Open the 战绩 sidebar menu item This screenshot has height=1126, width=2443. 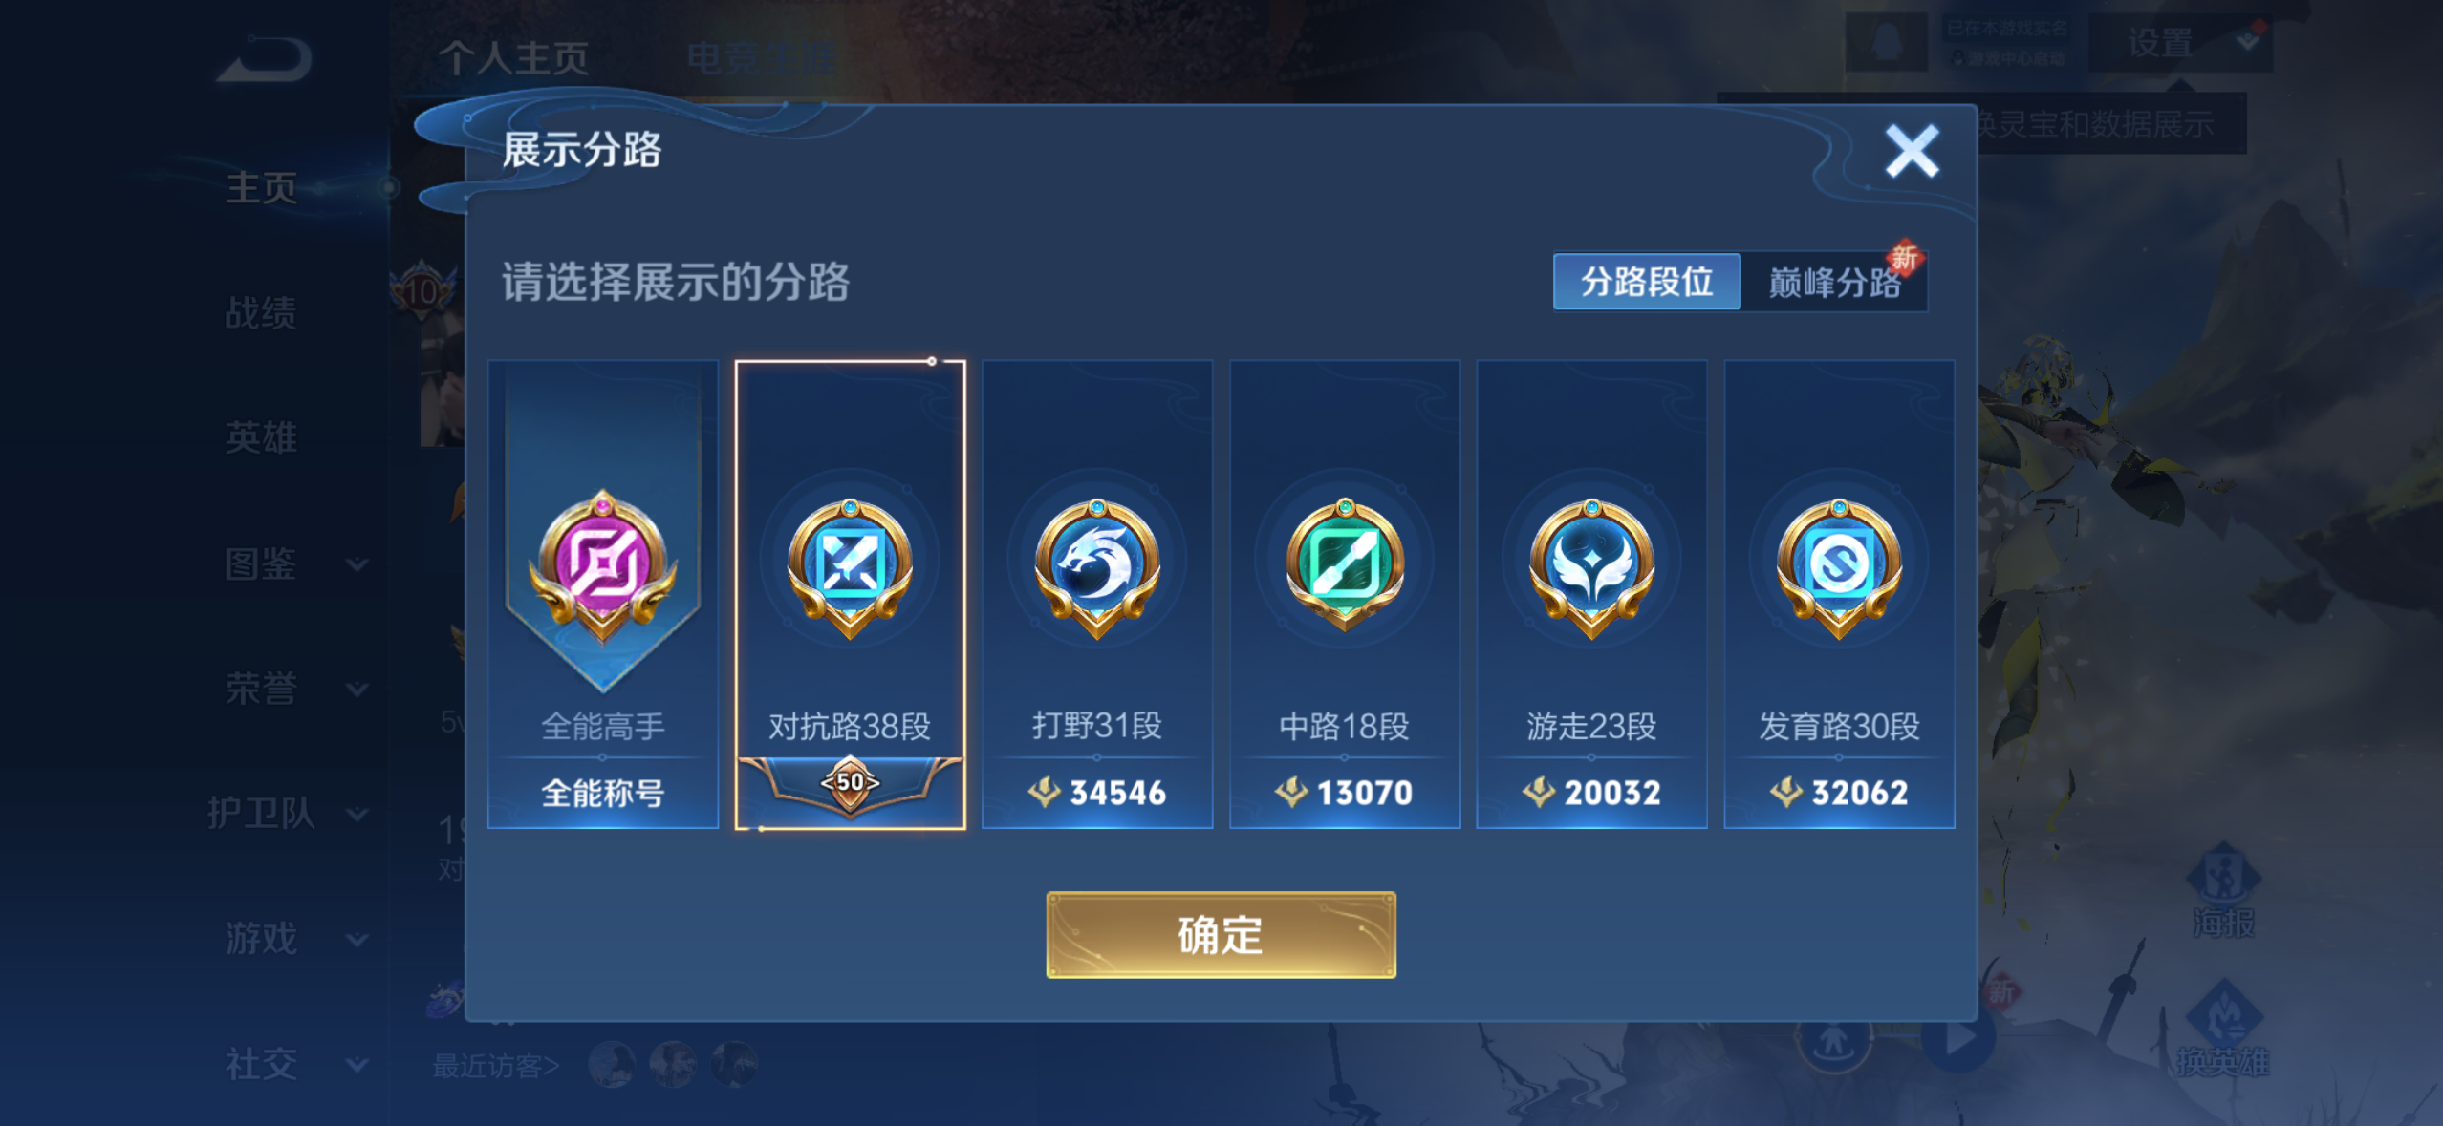coord(260,312)
